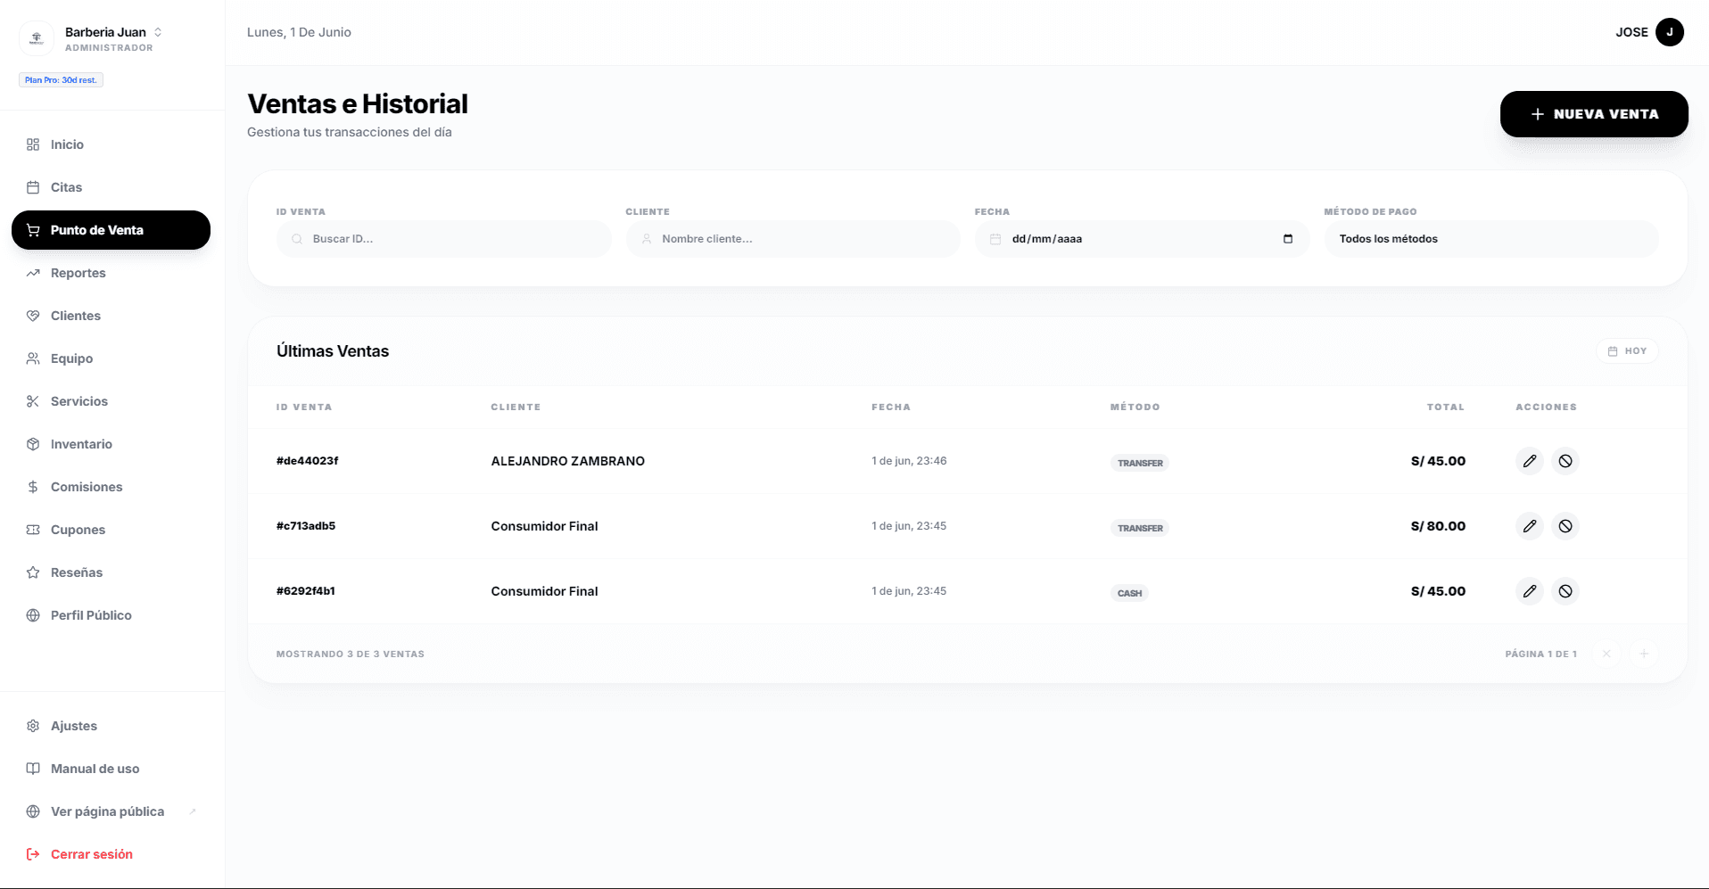Image resolution: width=1709 pixels, height=889 pixels.
Task: Click the Buscar ID search field
Action: 444,239
